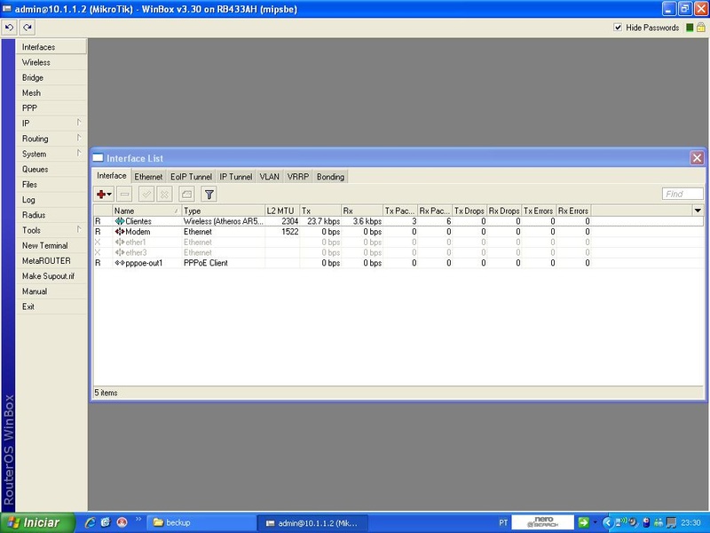The width and height of the screenshot is (710, 533).
Task: Sort by the Type column header
Action: coord(224,211)
